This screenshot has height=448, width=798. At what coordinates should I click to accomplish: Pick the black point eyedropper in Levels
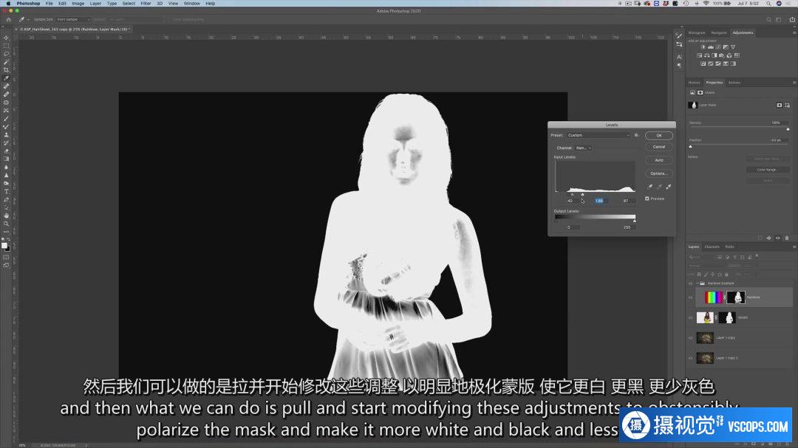pos(650,187)
